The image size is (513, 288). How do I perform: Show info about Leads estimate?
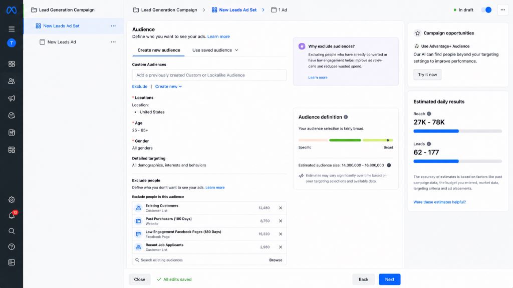click(429, 143)
